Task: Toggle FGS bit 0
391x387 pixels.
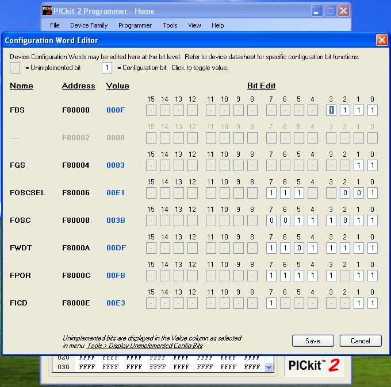Action: (372, 165)
